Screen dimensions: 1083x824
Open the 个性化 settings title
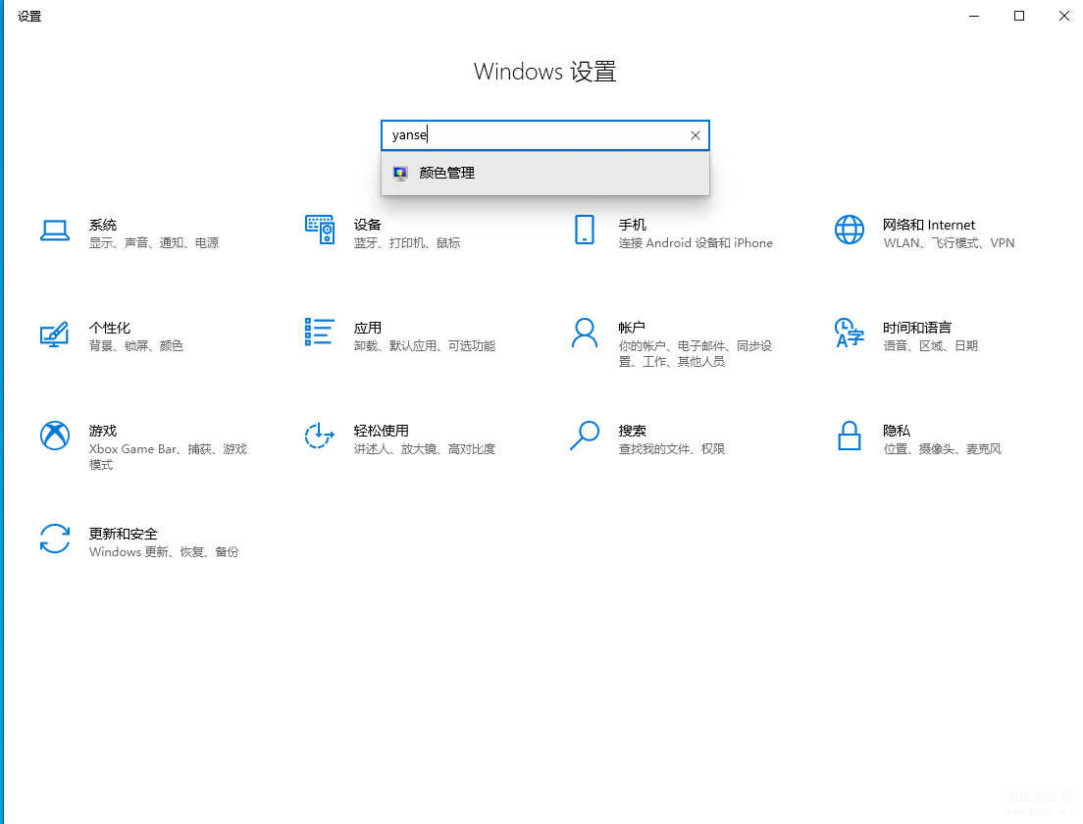(x=110, y=328)
